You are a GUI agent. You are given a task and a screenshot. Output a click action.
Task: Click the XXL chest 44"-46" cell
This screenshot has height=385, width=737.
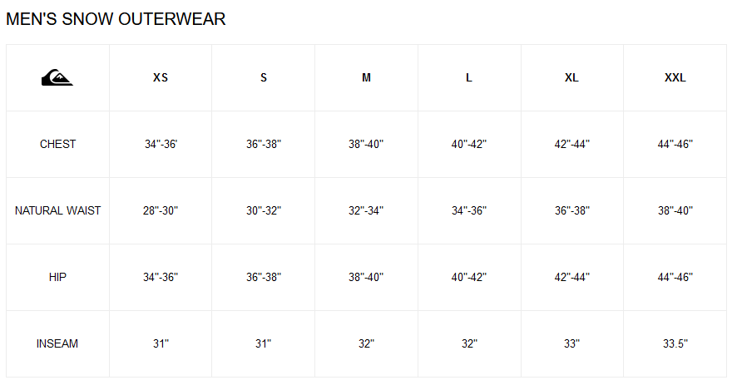(x=675, y=145)
